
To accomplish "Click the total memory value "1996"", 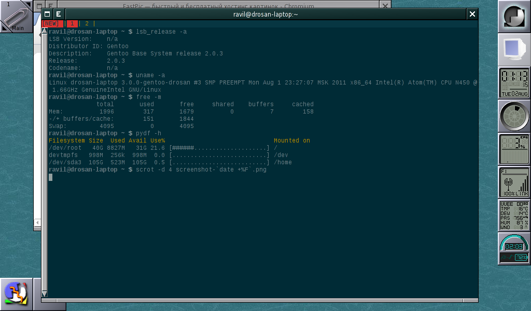I will pyautogui.click(x=107, y=111).
